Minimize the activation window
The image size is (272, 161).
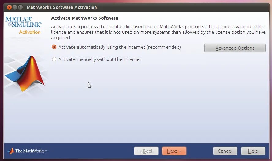(x=15, y=7)
